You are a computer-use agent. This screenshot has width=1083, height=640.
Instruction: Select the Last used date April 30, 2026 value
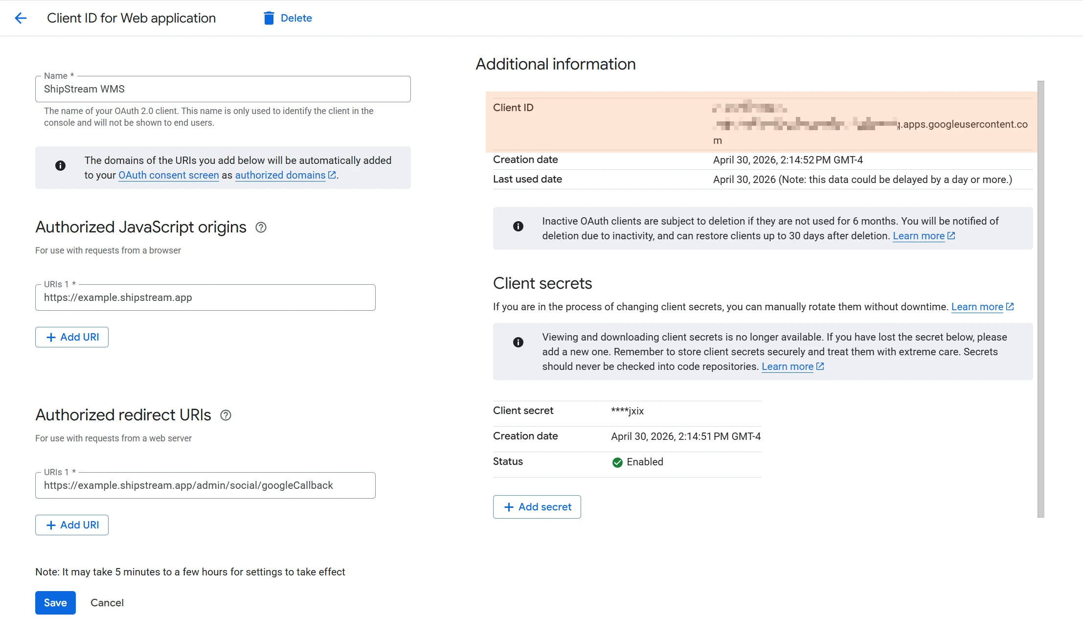pos(862,180)
